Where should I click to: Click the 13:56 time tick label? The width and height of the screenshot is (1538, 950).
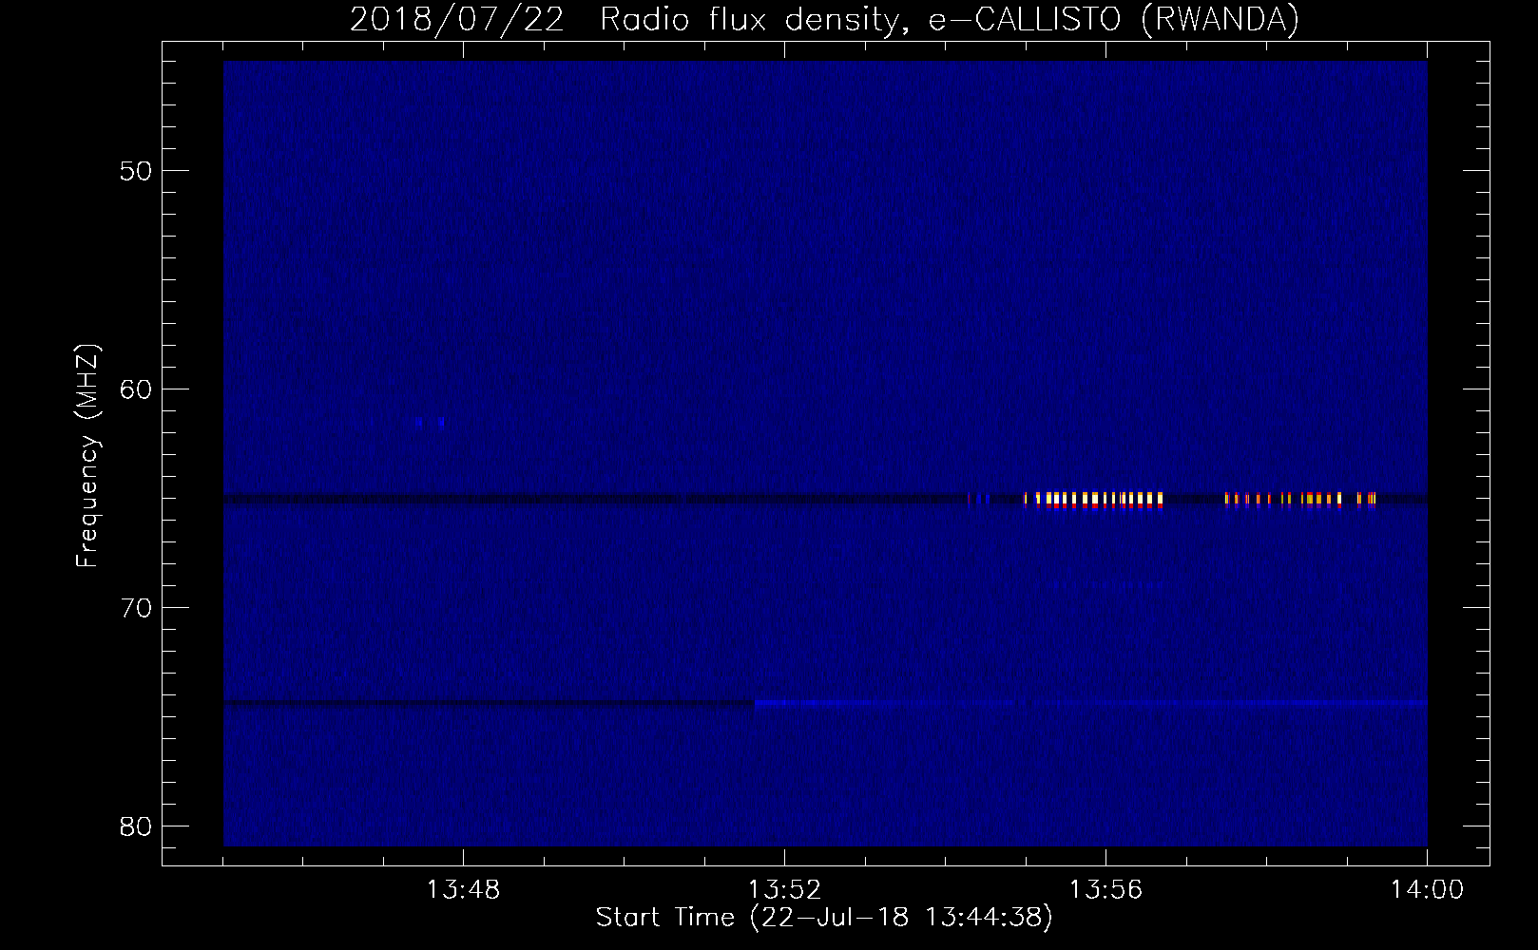pyautogui.click(x=1105, y=890)
